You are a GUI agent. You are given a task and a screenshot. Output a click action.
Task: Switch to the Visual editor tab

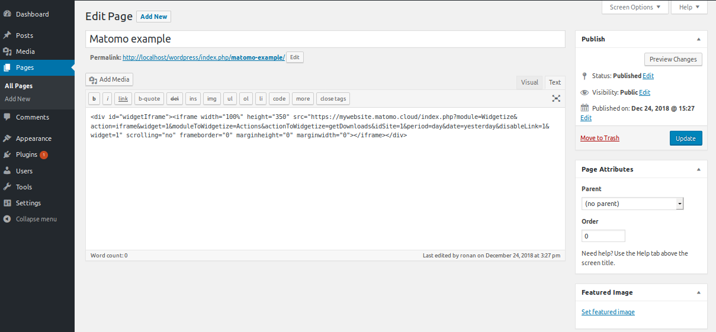pyautogui.click(x=529, y=82)
